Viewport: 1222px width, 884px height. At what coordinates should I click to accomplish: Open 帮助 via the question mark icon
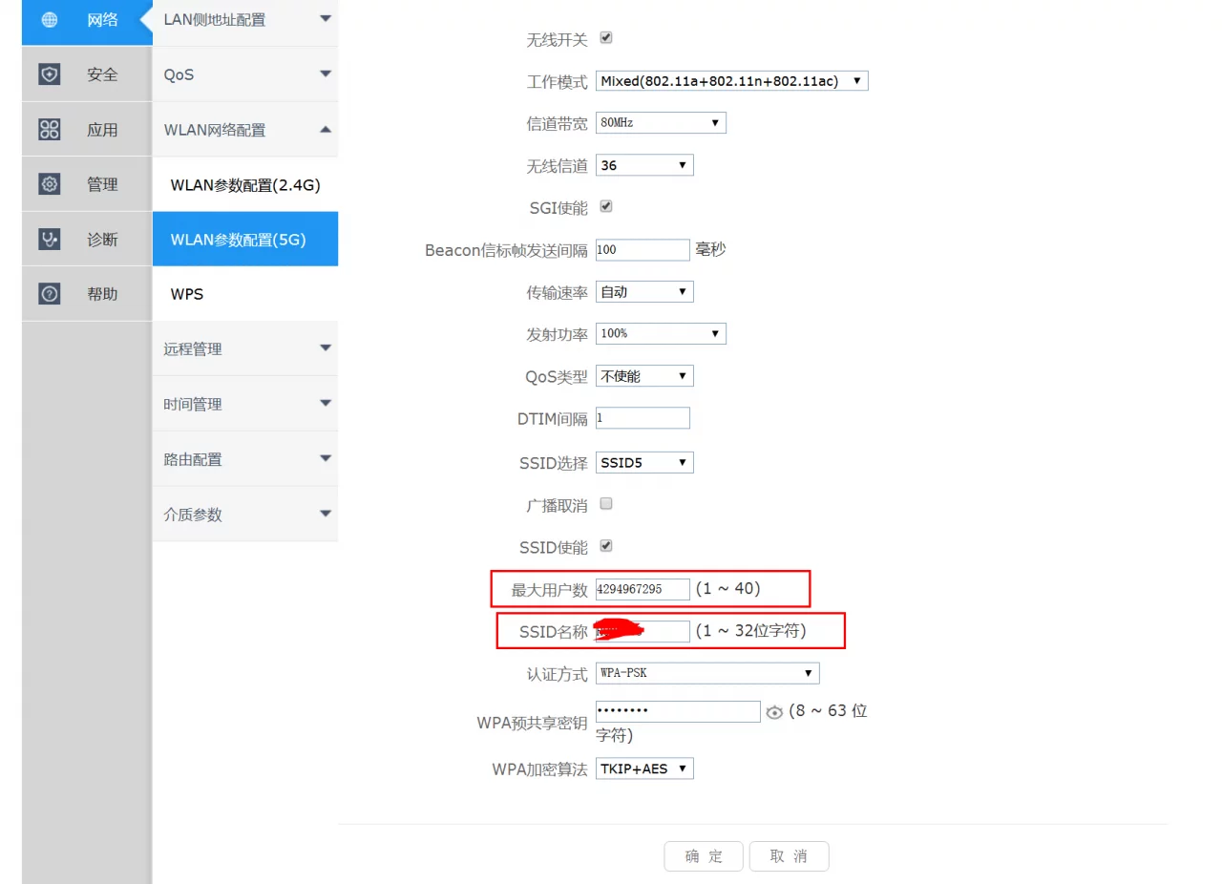tap(48, 293)
